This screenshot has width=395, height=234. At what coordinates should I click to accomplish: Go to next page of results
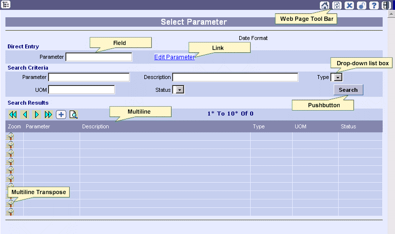point(37,115)
